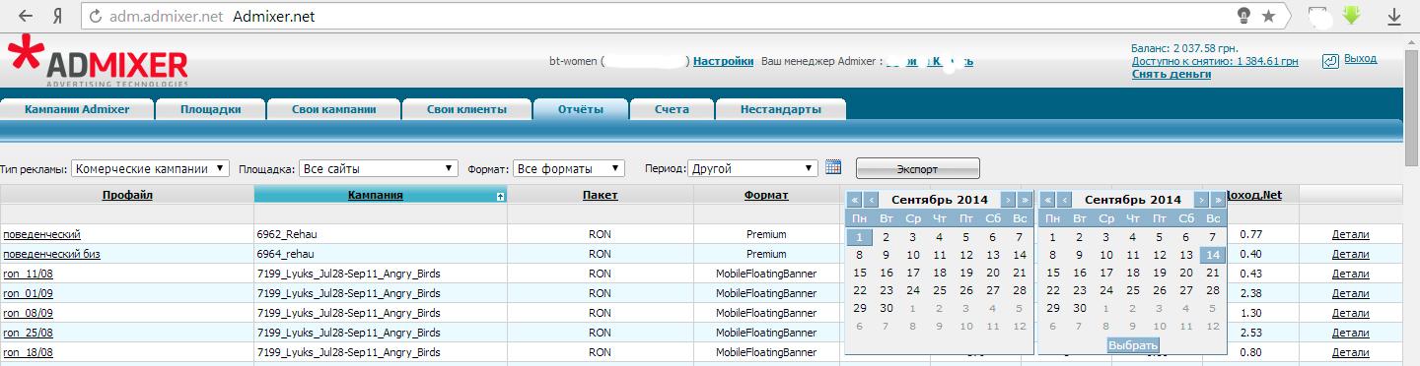
Task: Open Детали for the 0.80 income row
Action: pyautogui.click(x=1350, y=352)
